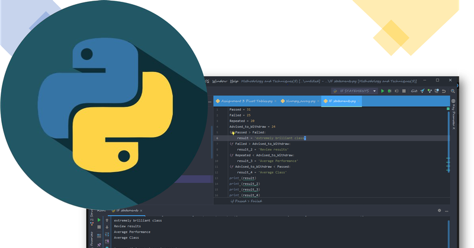Click code line print (result_2)

tap(244, 184)
